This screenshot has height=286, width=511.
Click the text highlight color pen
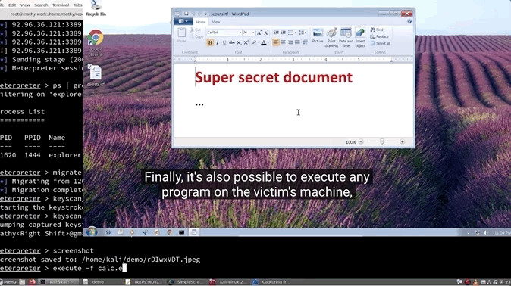click(254, 42)
